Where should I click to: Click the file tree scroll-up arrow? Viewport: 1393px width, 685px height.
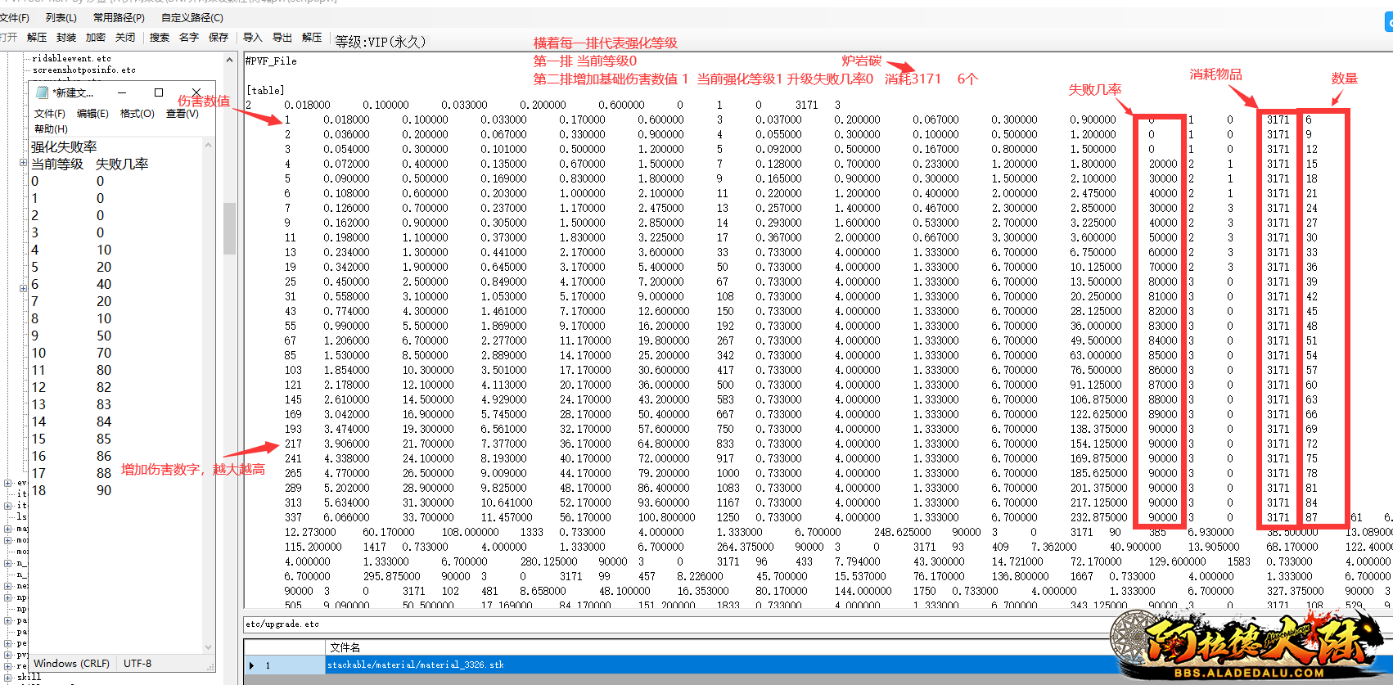click(229, 61)
